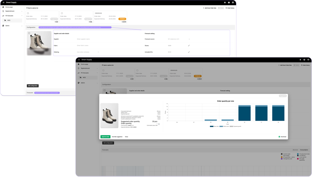Expand Replenishment chevron in rear window sidebar
This screenshot has height=177, width=312.
pyautogui.click(x=22, y=11)
